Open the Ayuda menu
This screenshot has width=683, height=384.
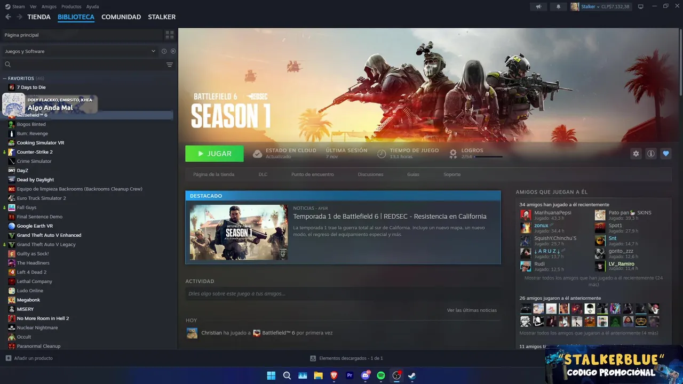pos(92,6)
